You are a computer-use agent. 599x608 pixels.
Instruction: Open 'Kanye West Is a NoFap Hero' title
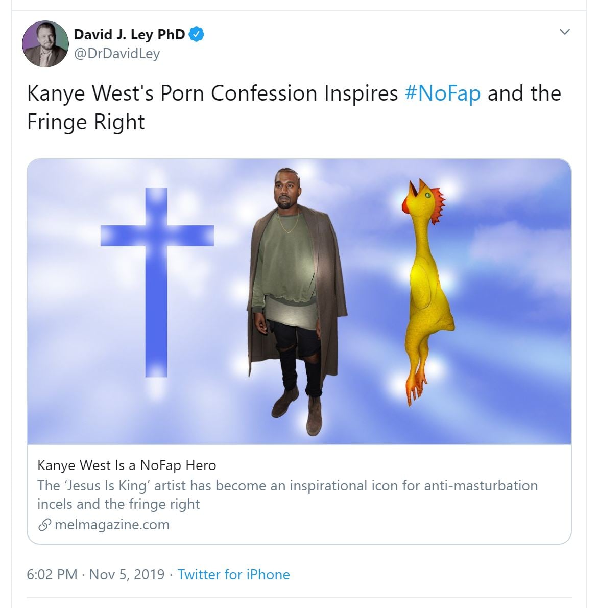127,465
